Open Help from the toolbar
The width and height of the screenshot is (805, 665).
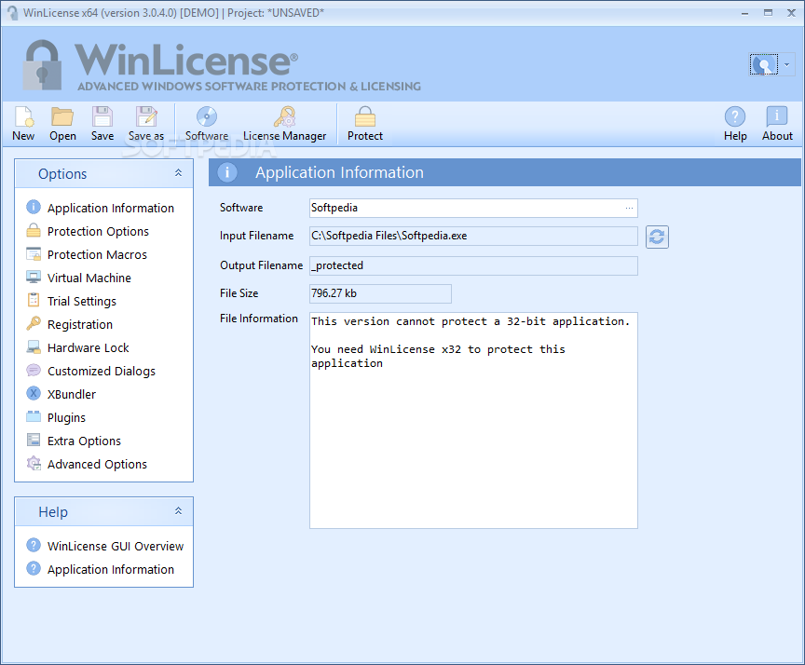tap(735, 117)
